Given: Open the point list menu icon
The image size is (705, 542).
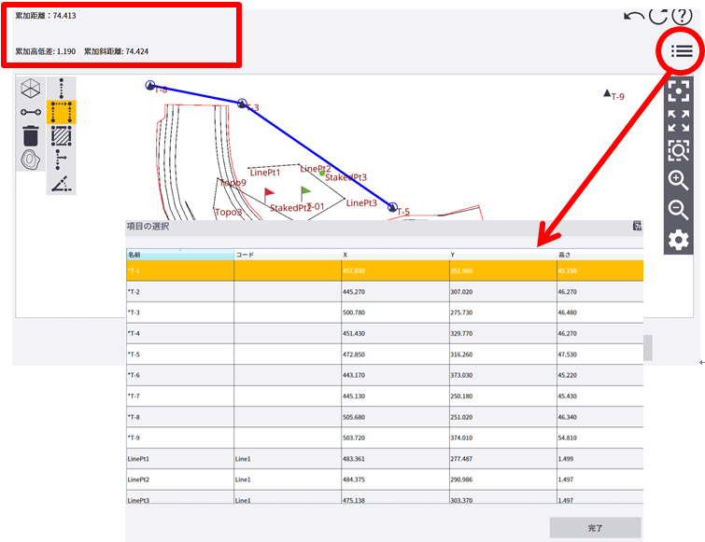Looking at the screenshot, I should coord(682,51).
